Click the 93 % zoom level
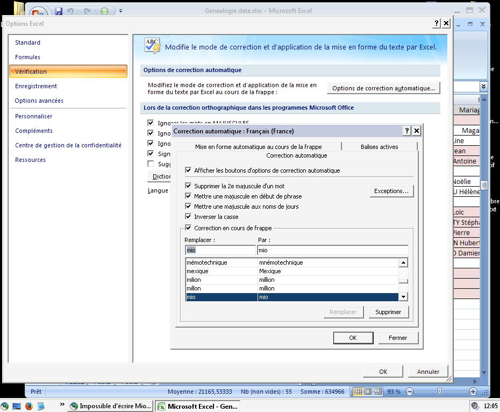This screenshot has width=500, height=412. tap(394, 392)
